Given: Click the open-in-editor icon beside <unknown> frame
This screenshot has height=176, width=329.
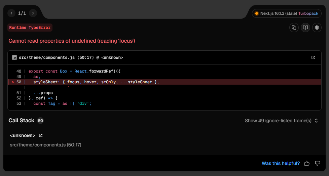Looking at the screenshot, I should [41, 135].
